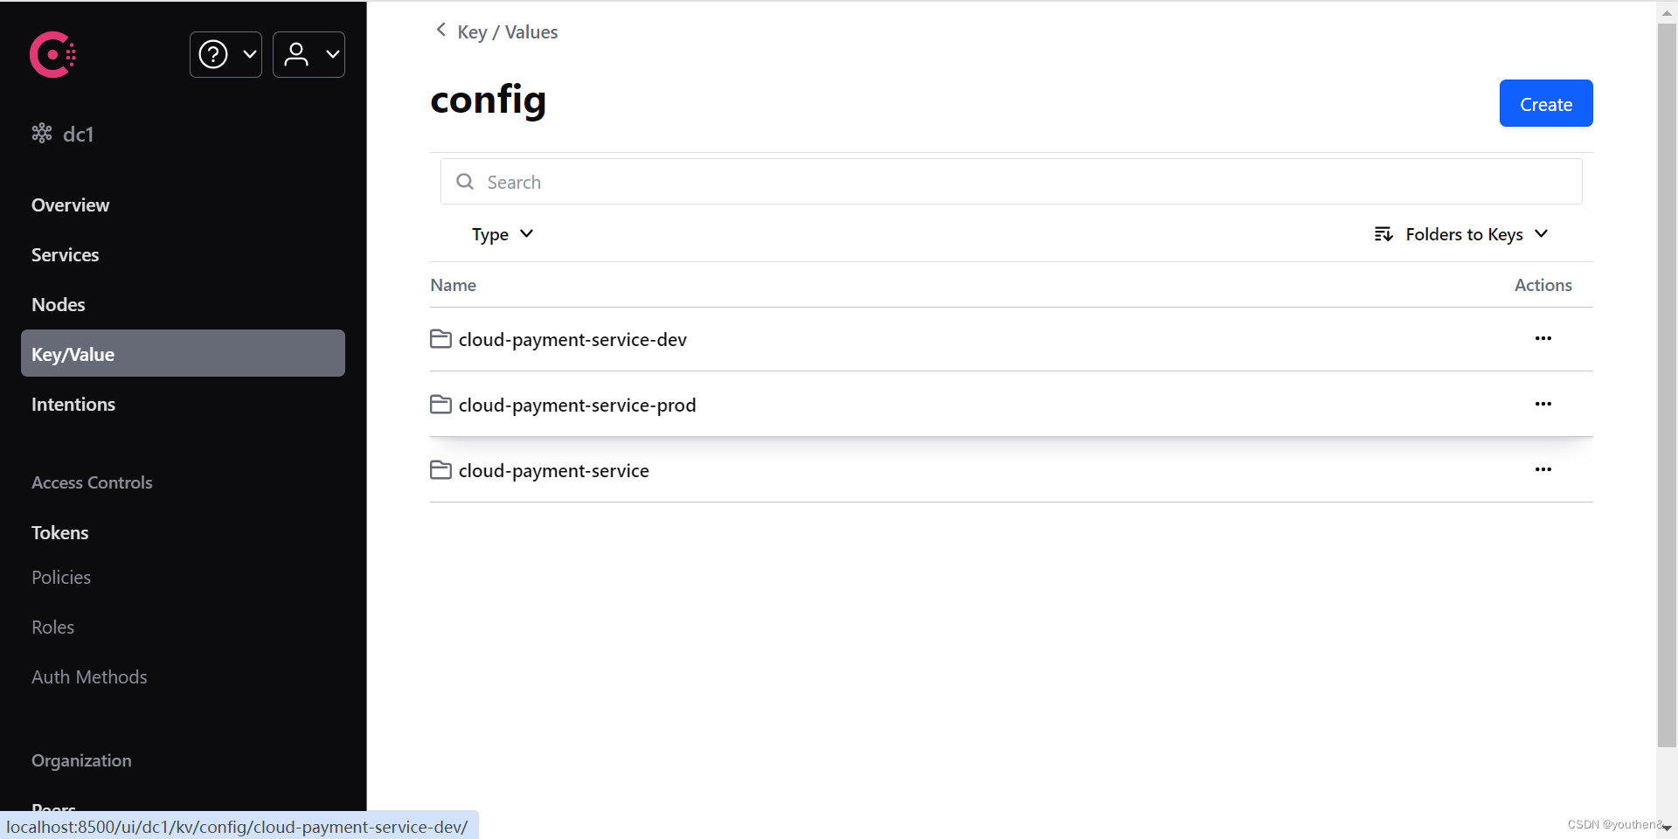
Task: Click the Consul logo icon
Action: point(52,55)
